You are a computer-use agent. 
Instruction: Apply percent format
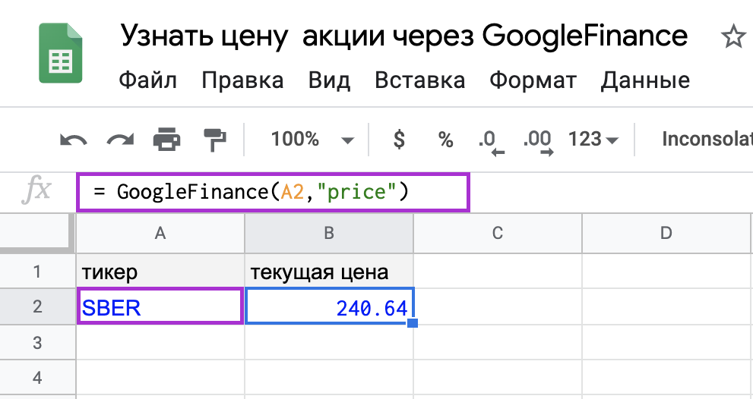445,140
